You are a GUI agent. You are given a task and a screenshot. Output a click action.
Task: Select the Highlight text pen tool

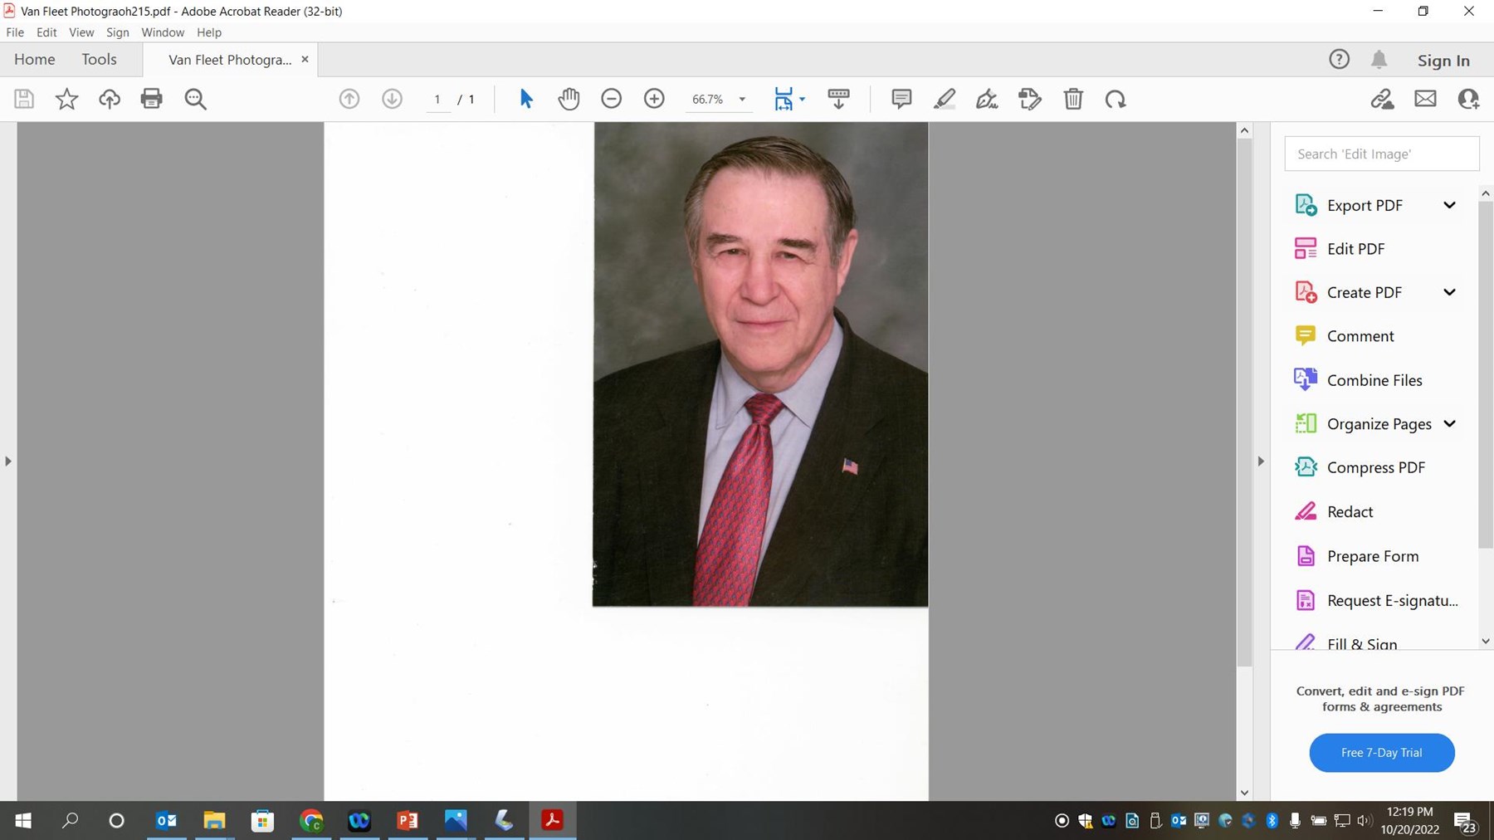[x=944, y=99]
